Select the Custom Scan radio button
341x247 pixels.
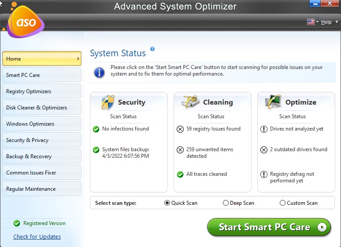[x=282, y=203]
